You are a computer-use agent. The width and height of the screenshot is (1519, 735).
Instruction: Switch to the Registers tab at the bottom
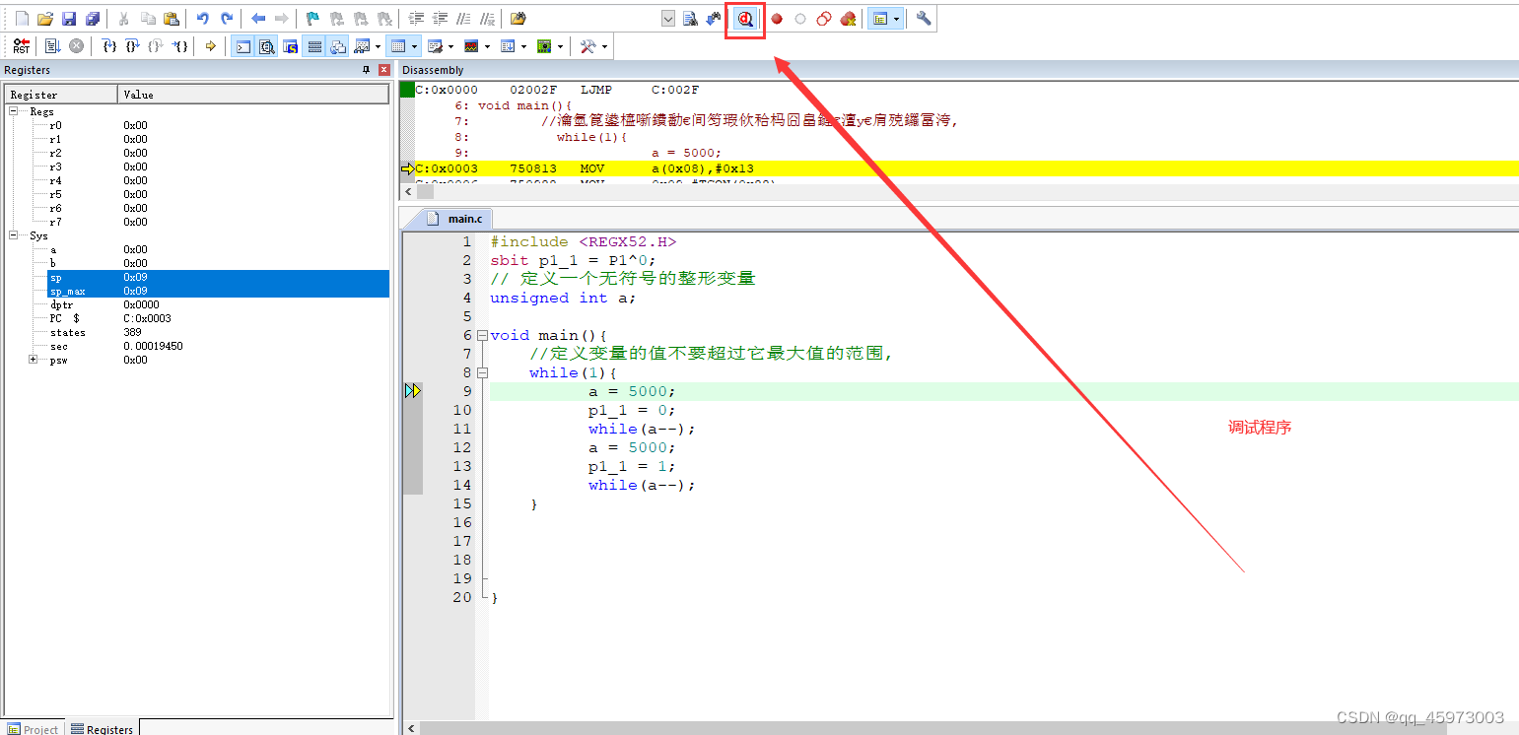click(102, 729)
